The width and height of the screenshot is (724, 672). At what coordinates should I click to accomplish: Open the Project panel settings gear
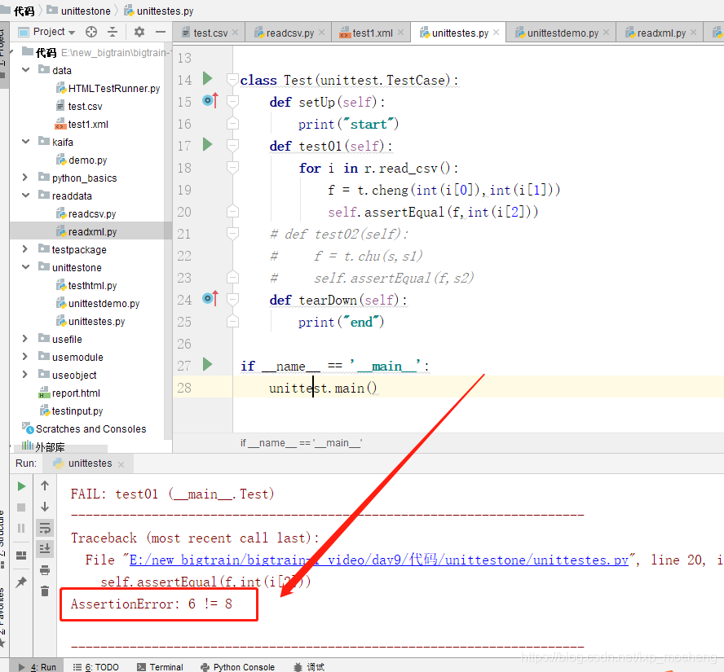point(139,32)
